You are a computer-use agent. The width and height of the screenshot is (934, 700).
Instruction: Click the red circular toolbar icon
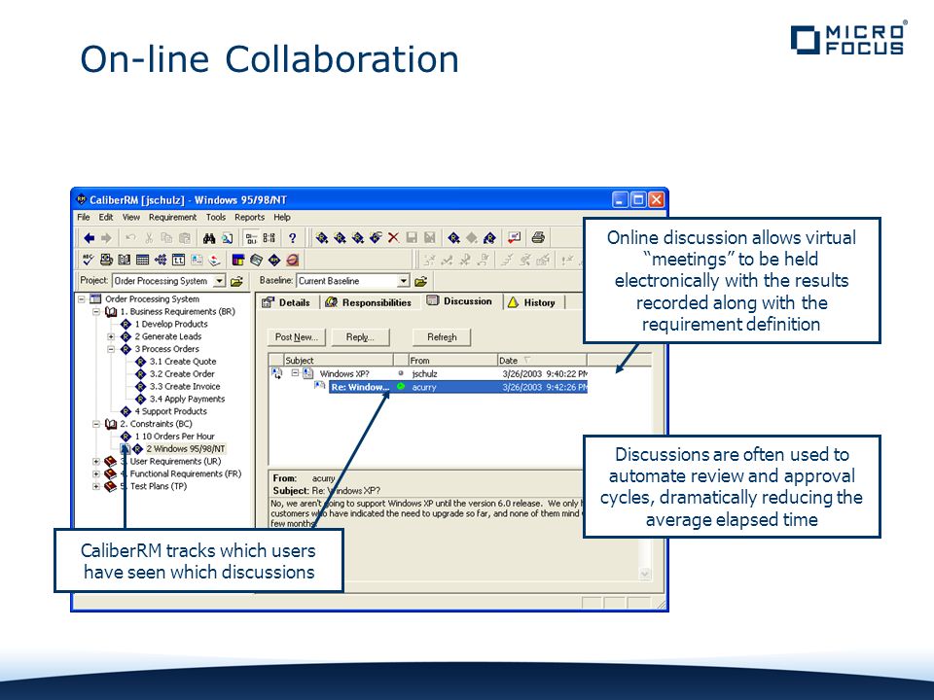(293, 260)
